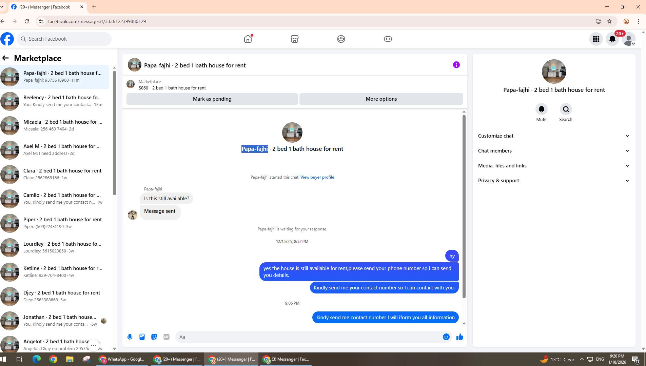Image resolution: width=646 pixels, height=366 pixels.
Task: Open the account profile avatar menu
Action: pyautogui.click(x=628, y=39)
